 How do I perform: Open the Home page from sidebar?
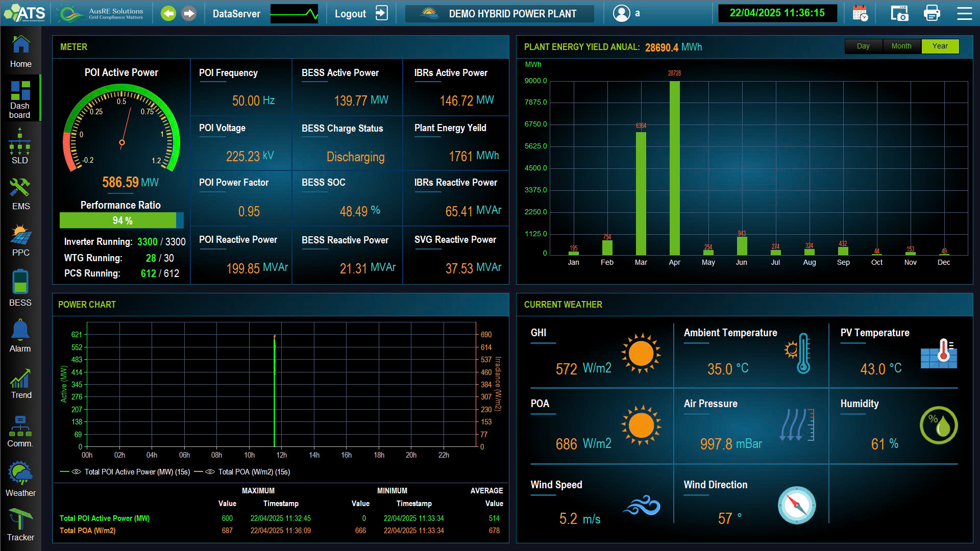point(20,51)
